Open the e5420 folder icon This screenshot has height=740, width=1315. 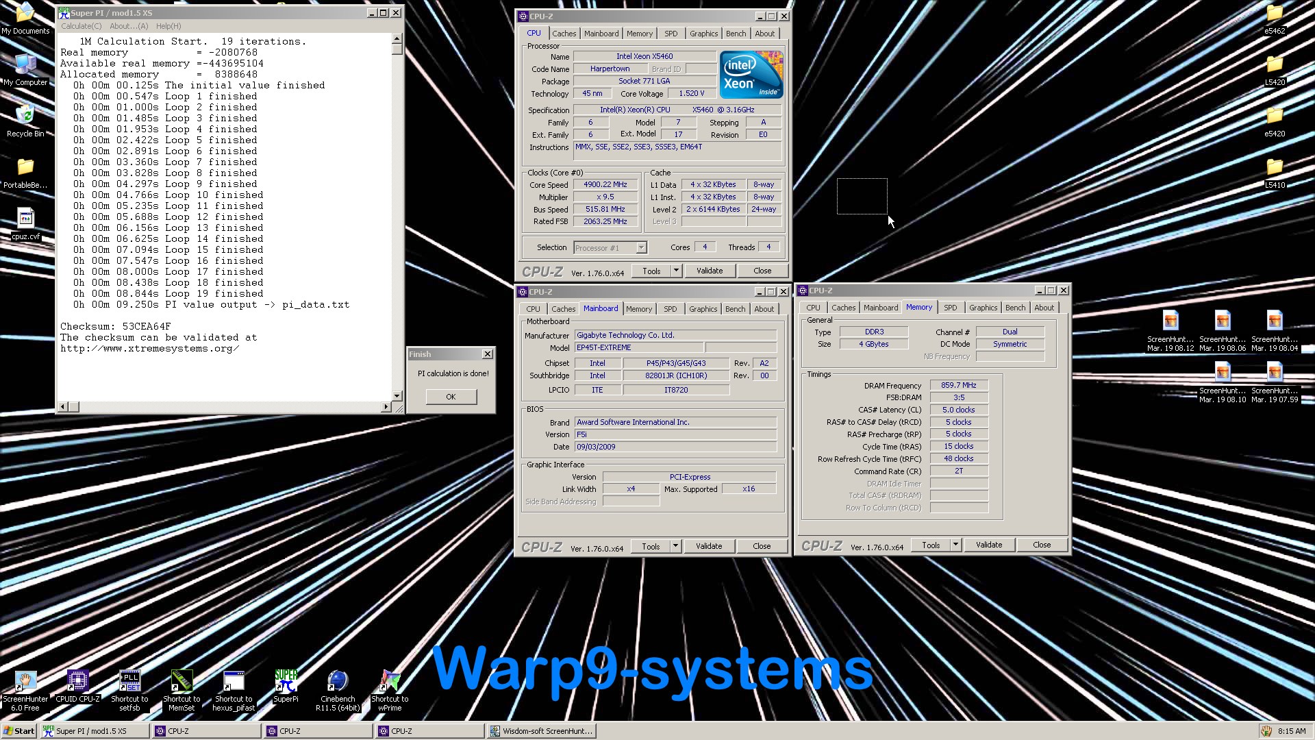click(x=1275, y=121)
